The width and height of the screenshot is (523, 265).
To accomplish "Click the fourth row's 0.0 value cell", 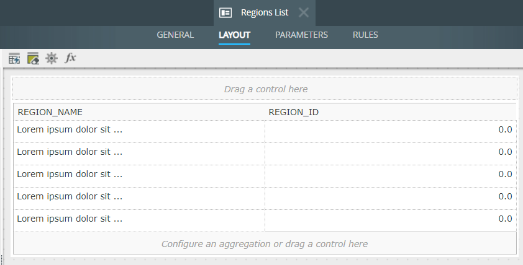I will click(x=391, y=196).
